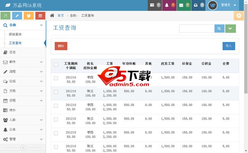Image resolution: width=248 pixels, height=153 pixels.
Task: Expand advanced search with green chevron button
Action: [230, 29]
